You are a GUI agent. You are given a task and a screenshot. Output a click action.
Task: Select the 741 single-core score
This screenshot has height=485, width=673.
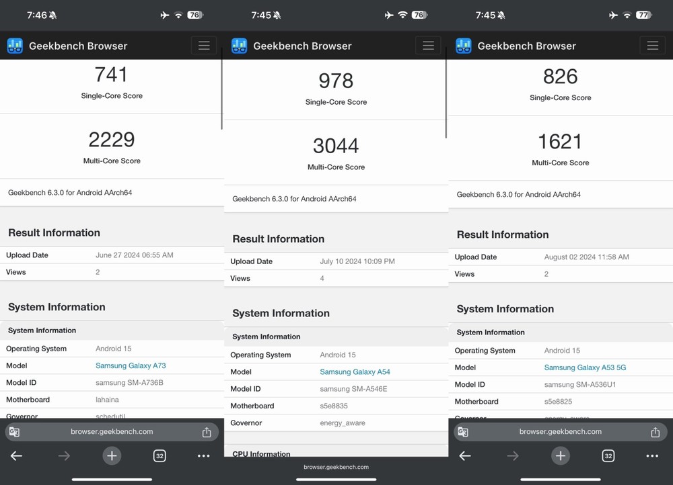pos(111,75)
